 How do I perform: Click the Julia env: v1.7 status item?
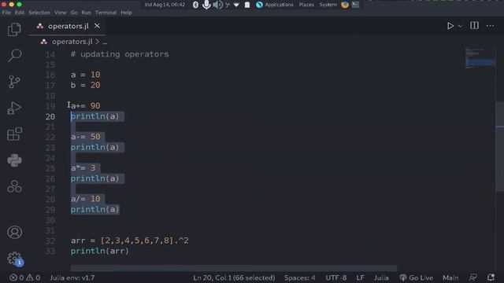72,277
